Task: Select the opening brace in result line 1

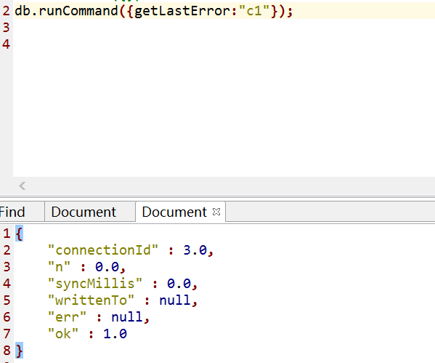Action: (x=19, y=234)
